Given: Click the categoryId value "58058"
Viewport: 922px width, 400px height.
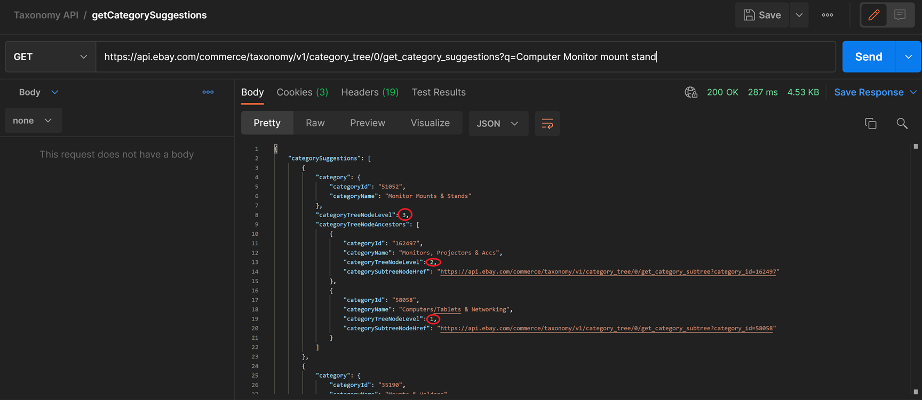Looking at the screenshot, I should (404, 300).
